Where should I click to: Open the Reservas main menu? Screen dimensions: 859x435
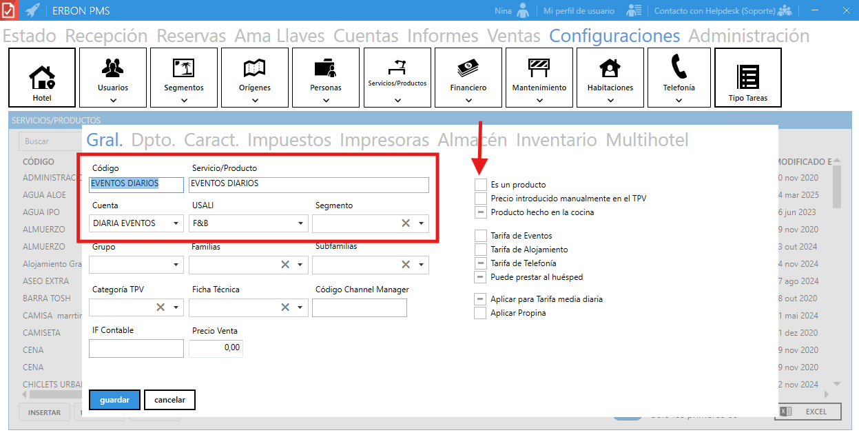click(191, 36)
